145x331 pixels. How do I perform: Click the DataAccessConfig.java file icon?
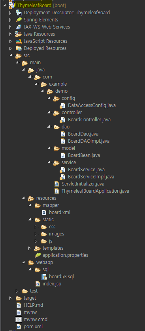pos(63,105)
